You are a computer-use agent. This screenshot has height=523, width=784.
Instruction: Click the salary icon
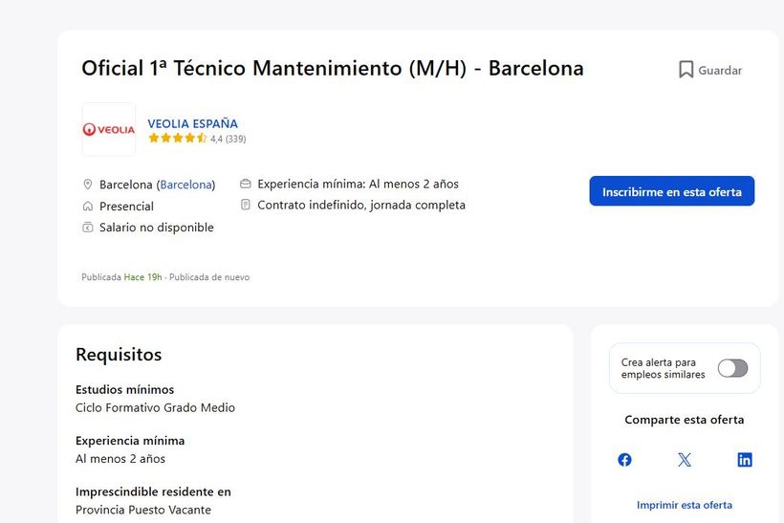click(x=88, y=228)
